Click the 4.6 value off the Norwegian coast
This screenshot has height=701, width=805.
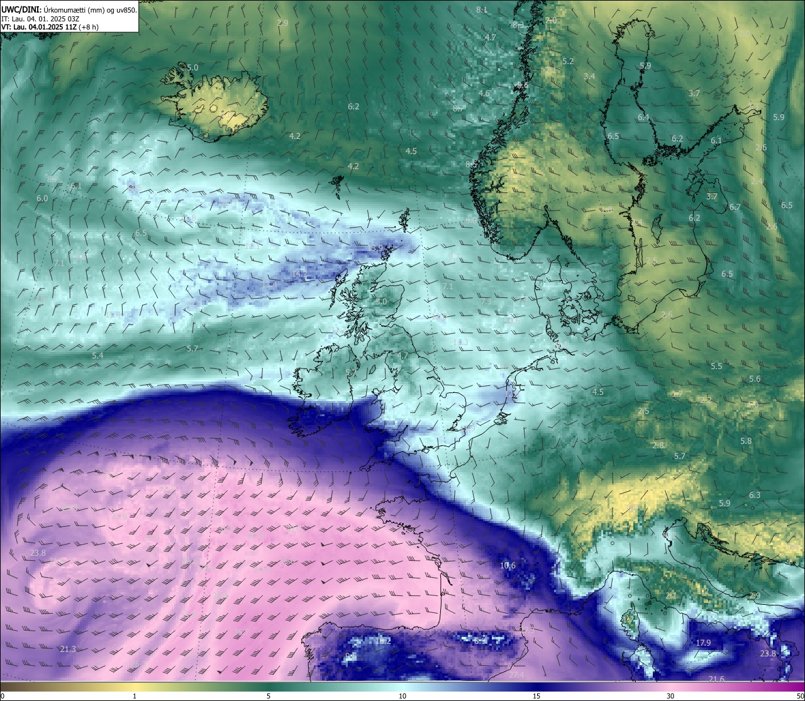tap(484, 93)
